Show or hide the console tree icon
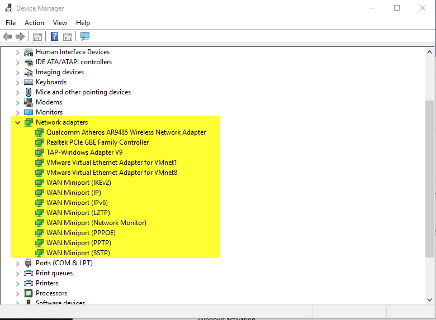Image resolution: width=436 pixels, height=320 pixels. point(37,37)
